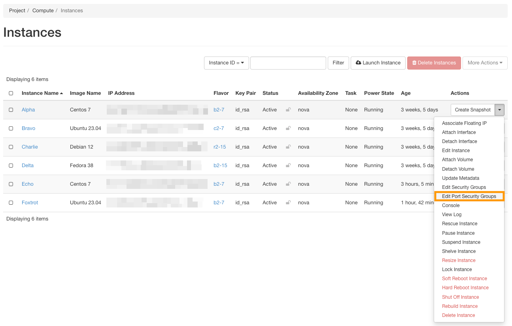The width and height of the screenshot is (512, 326).
Task: Pick Edit Port Security Groups item
Action: (x=469, y=196)
